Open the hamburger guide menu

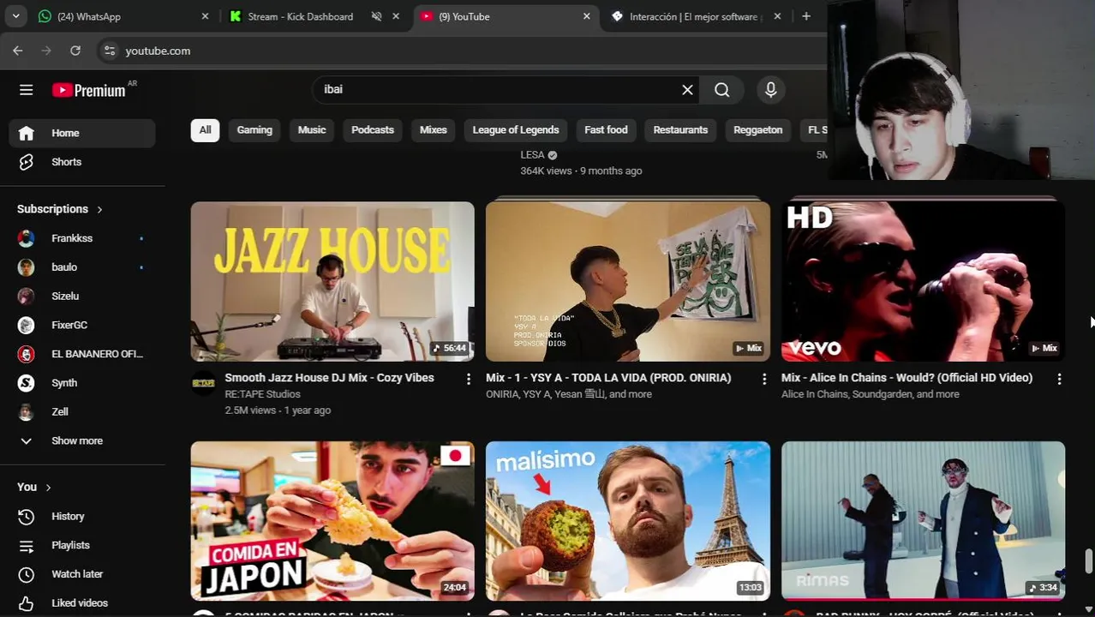click(27, 90)
